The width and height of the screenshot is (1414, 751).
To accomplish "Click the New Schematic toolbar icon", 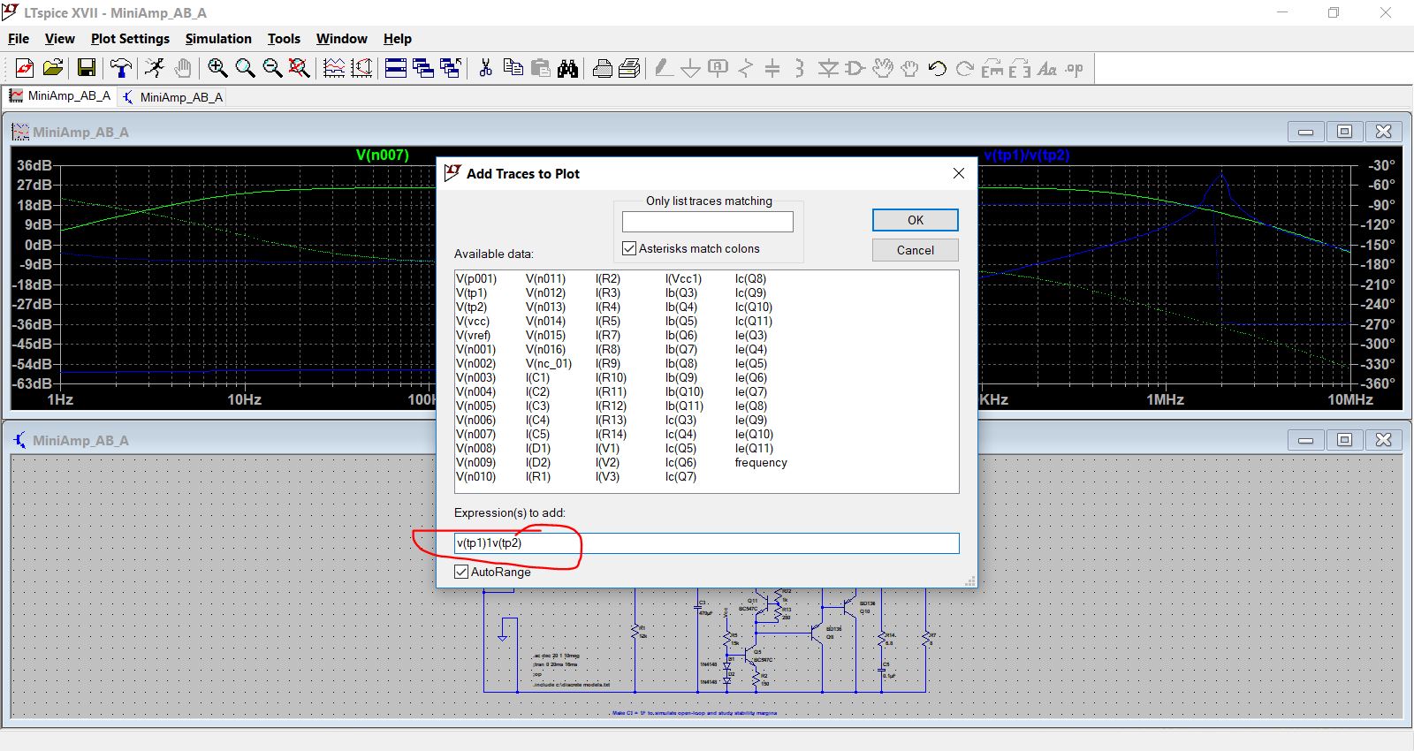I will click(25, 68).
